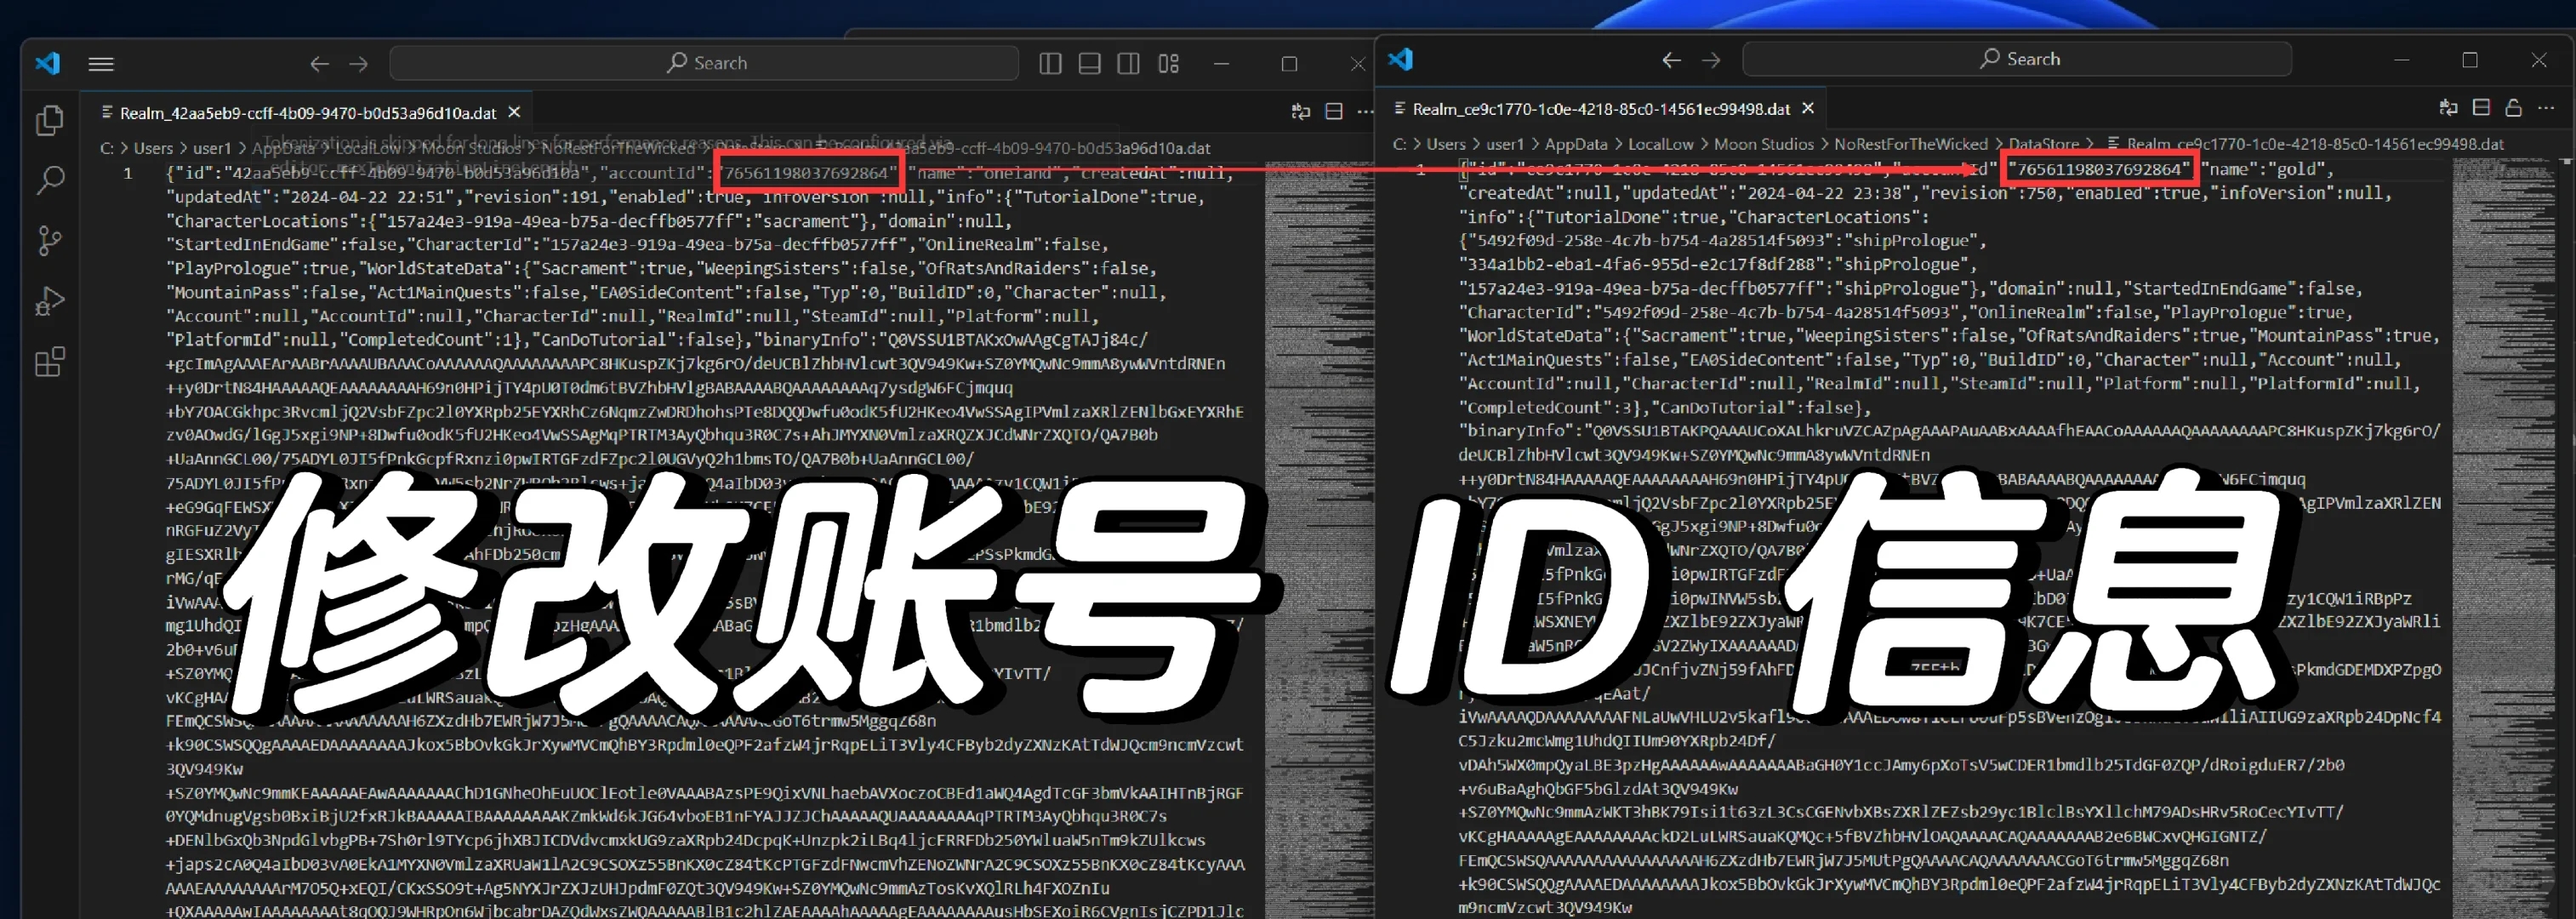Toggle the editor group lock in right window
Viewport: 2576px width, 919px height.
(2514, 107)
